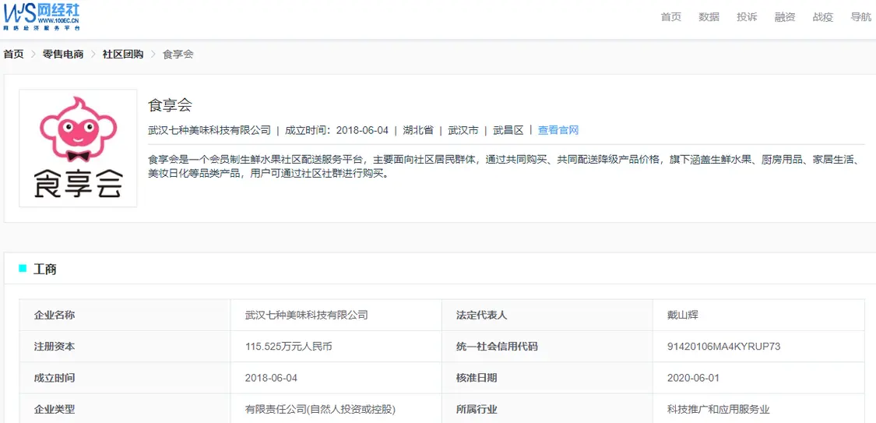876x423 pixels.
Task: Click the 注册资本 table label
Action: [55, 347]
